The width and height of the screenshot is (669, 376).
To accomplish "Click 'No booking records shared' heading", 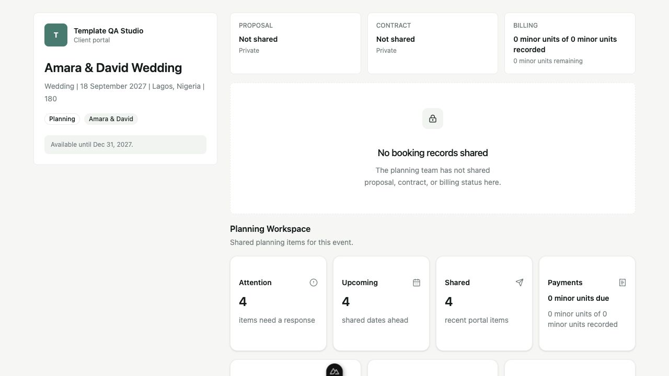I will click(x=433, y=153).
